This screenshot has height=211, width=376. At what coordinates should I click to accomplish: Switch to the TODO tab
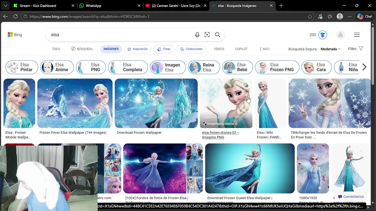point(56,49)
